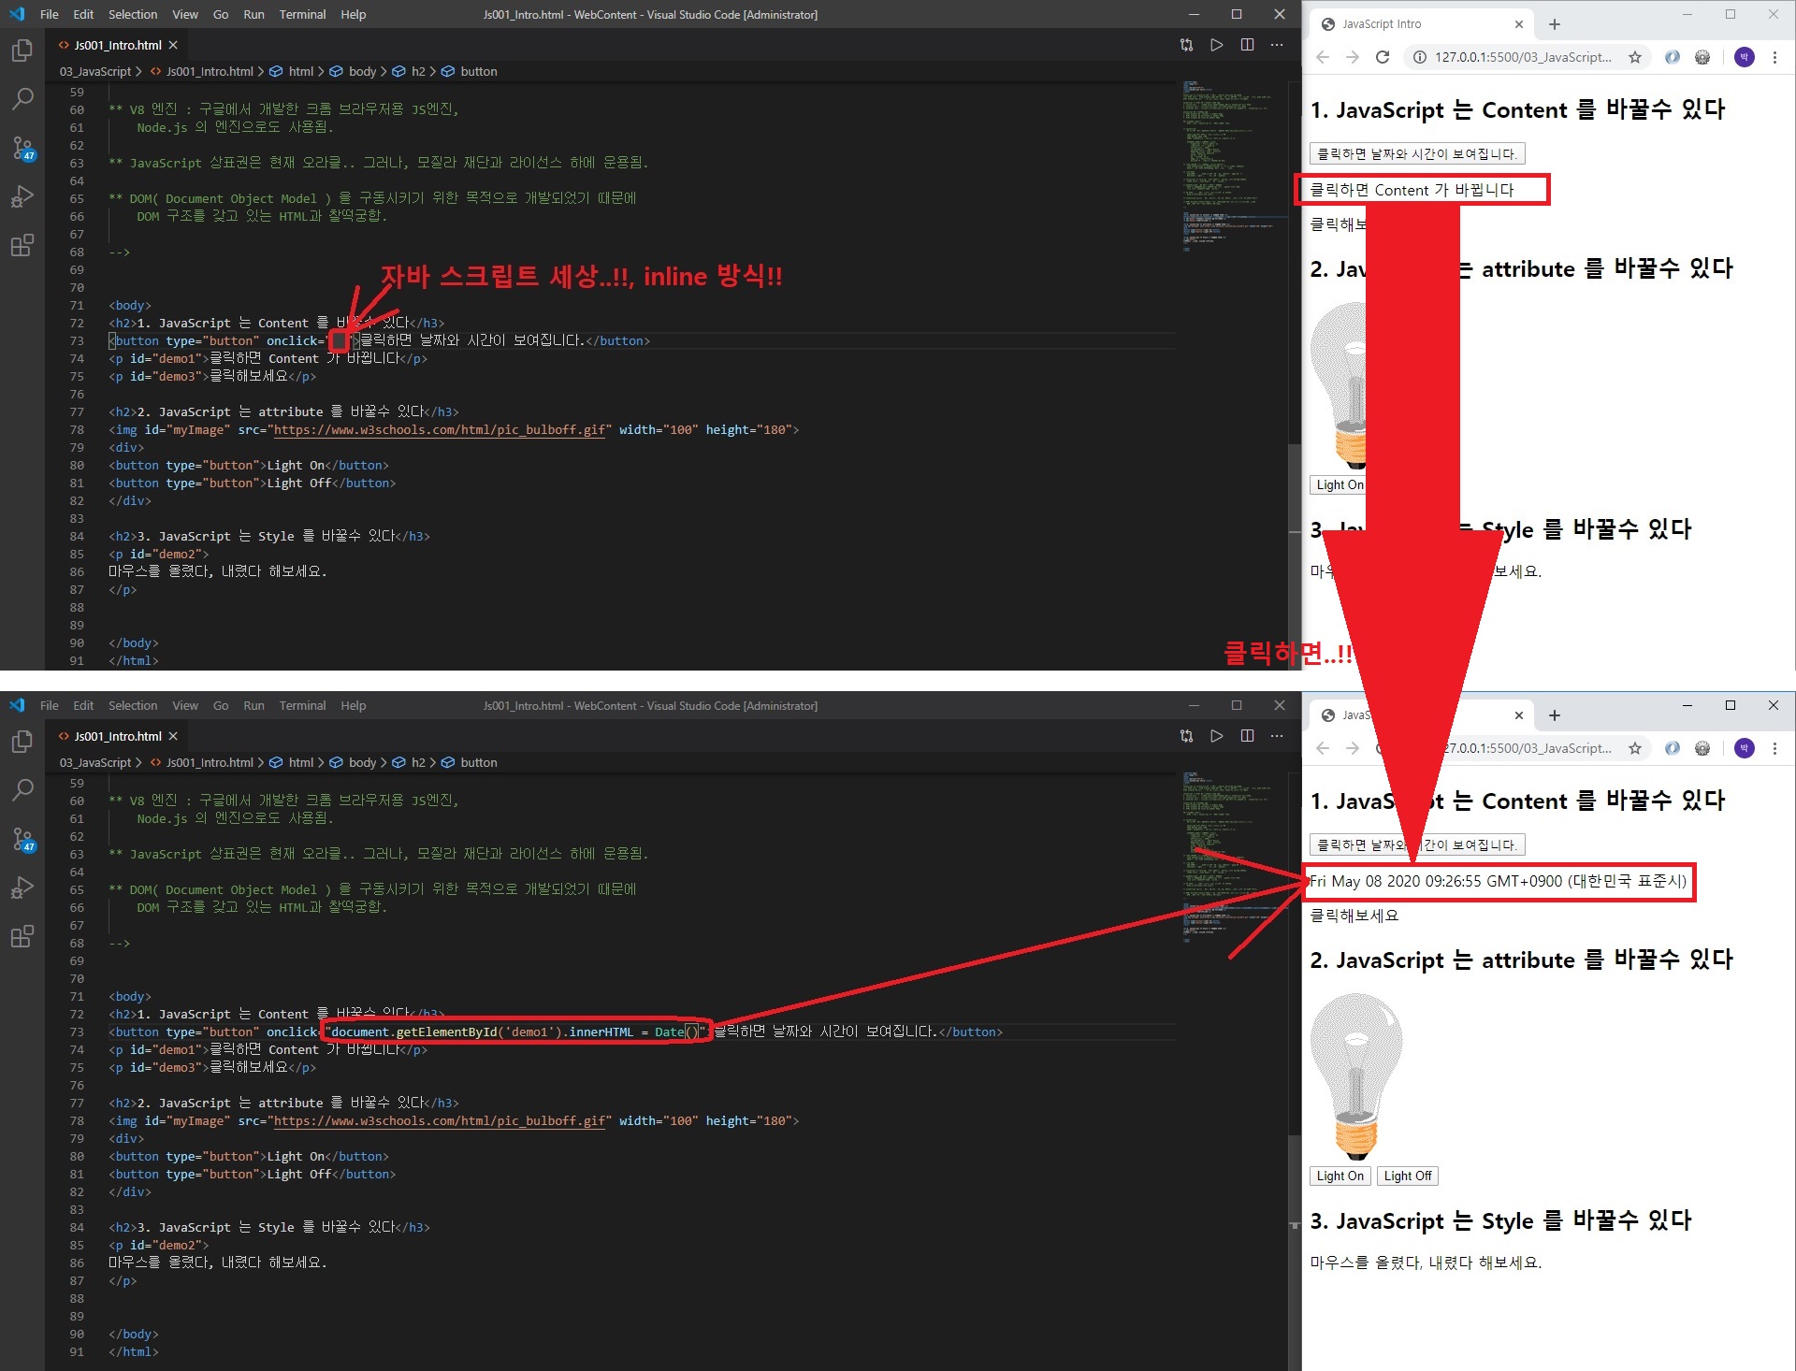Viewport: 1796px width, 1371px height.
Task: Click 'Light Off' button in bottom browser
Action: [x=1407, y=1176]
